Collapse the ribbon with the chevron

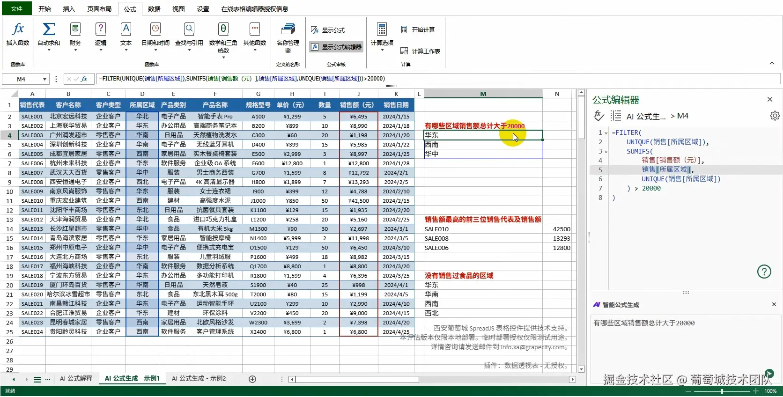772,63
